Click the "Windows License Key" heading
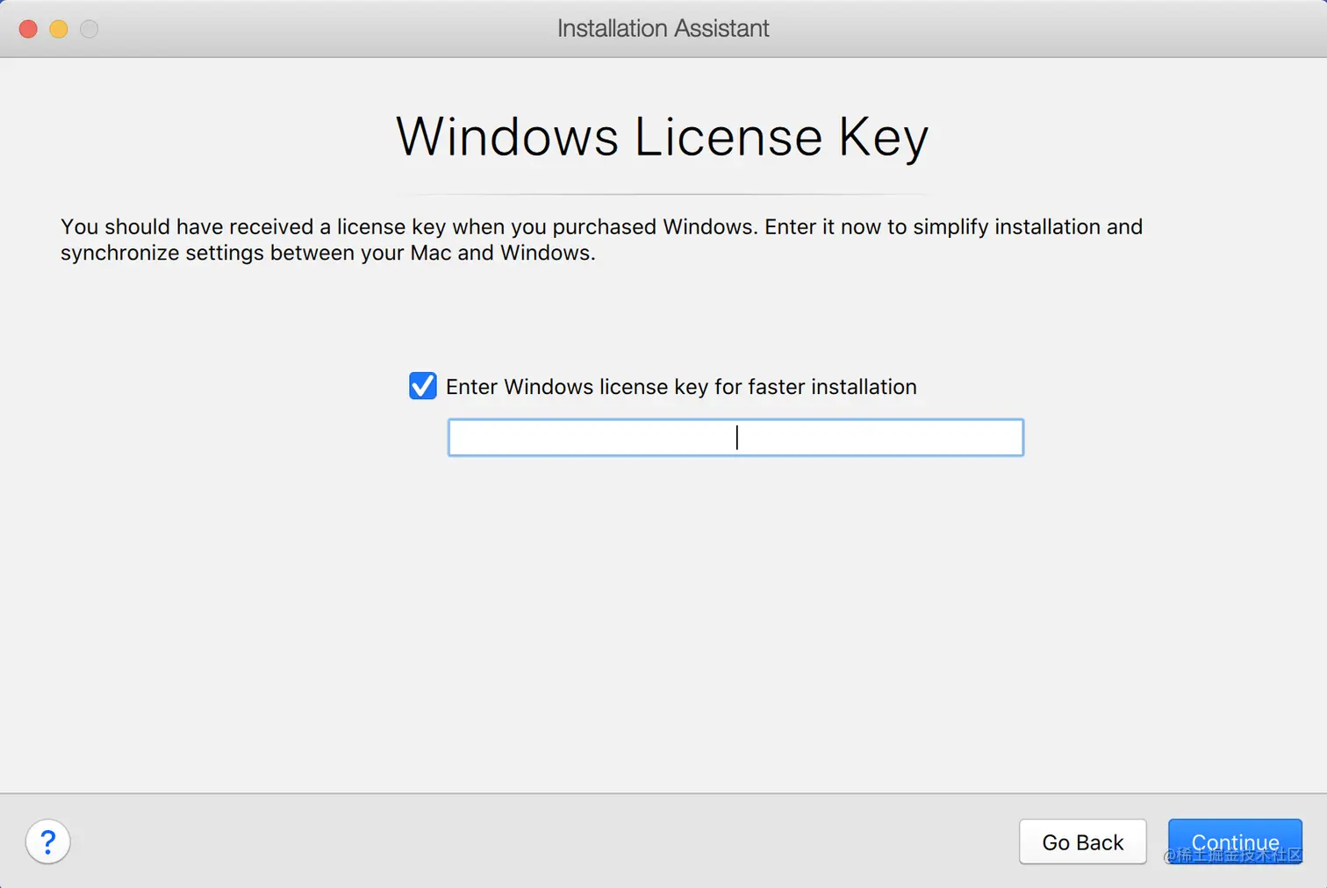Viewport: 1327px width, 888px height. click(x=662, y=137)
